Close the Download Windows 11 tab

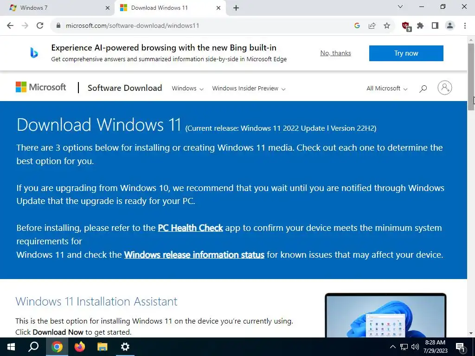[218, 8]
